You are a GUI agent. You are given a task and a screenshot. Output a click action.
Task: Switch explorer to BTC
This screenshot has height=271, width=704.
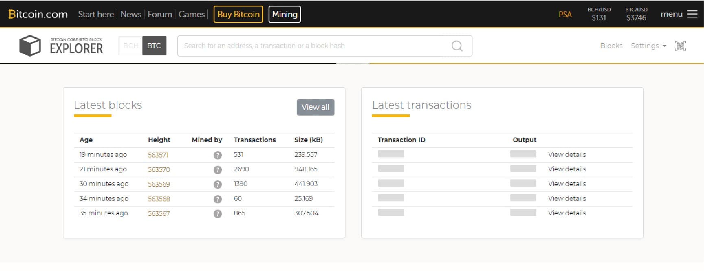pos(154,46)
